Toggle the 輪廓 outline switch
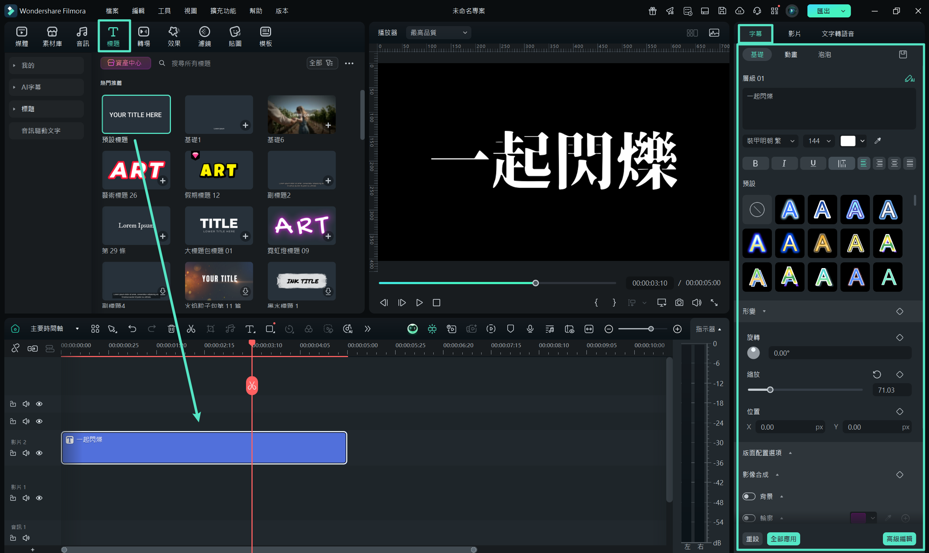The height and width of the screenshot is (553, 929). pyautogui.click(x=749, y=518)
